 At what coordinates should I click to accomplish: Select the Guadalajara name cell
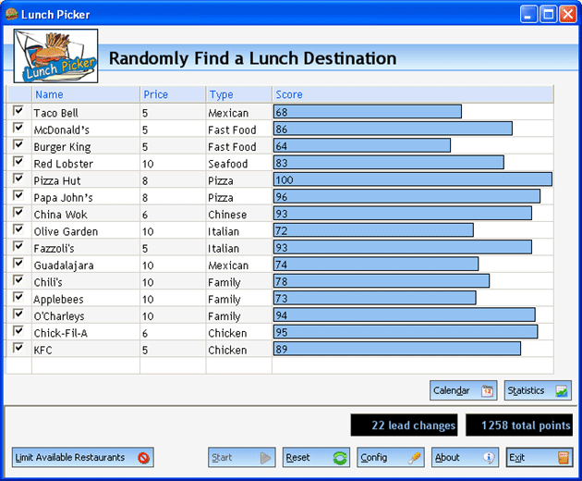86,265
